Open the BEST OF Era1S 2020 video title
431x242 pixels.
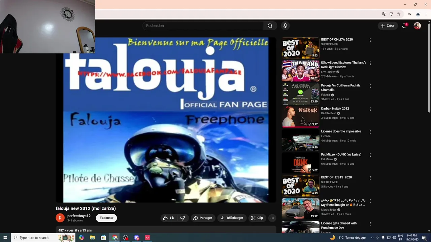click(336, 177)
